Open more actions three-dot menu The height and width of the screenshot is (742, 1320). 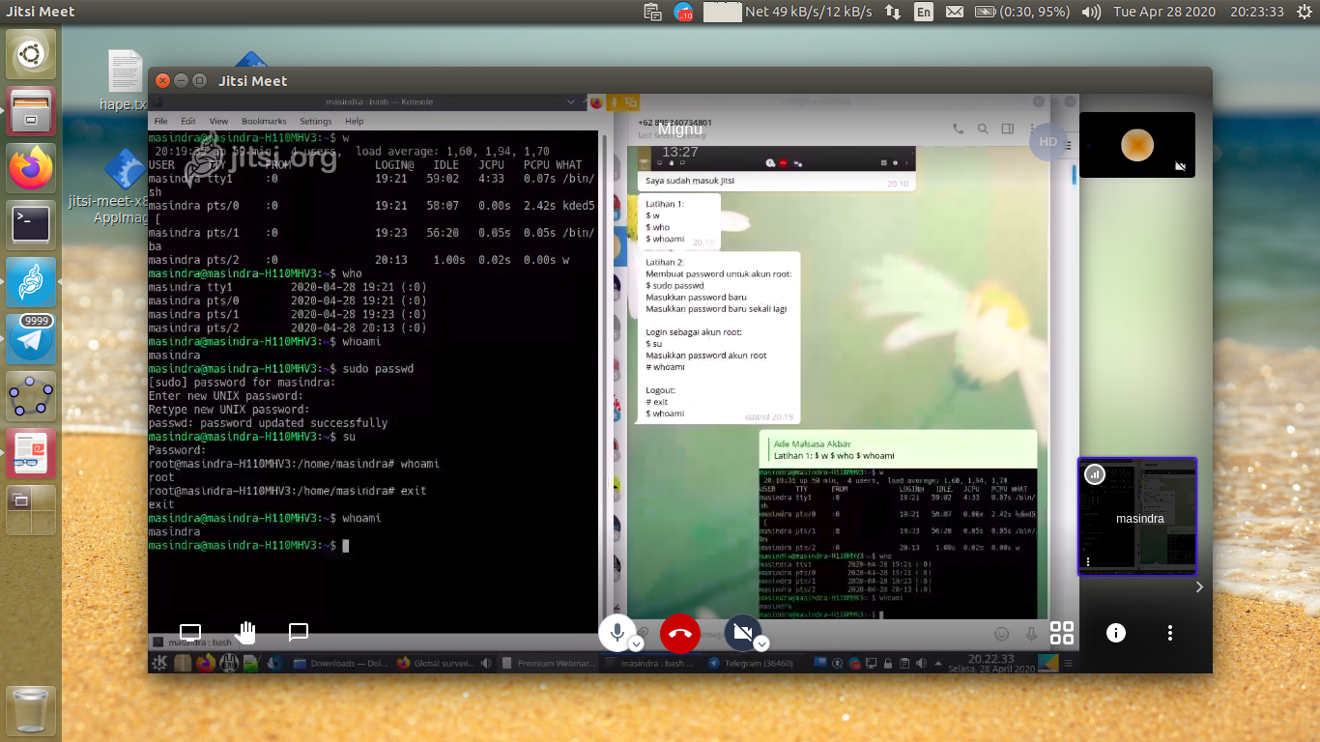1169,633
